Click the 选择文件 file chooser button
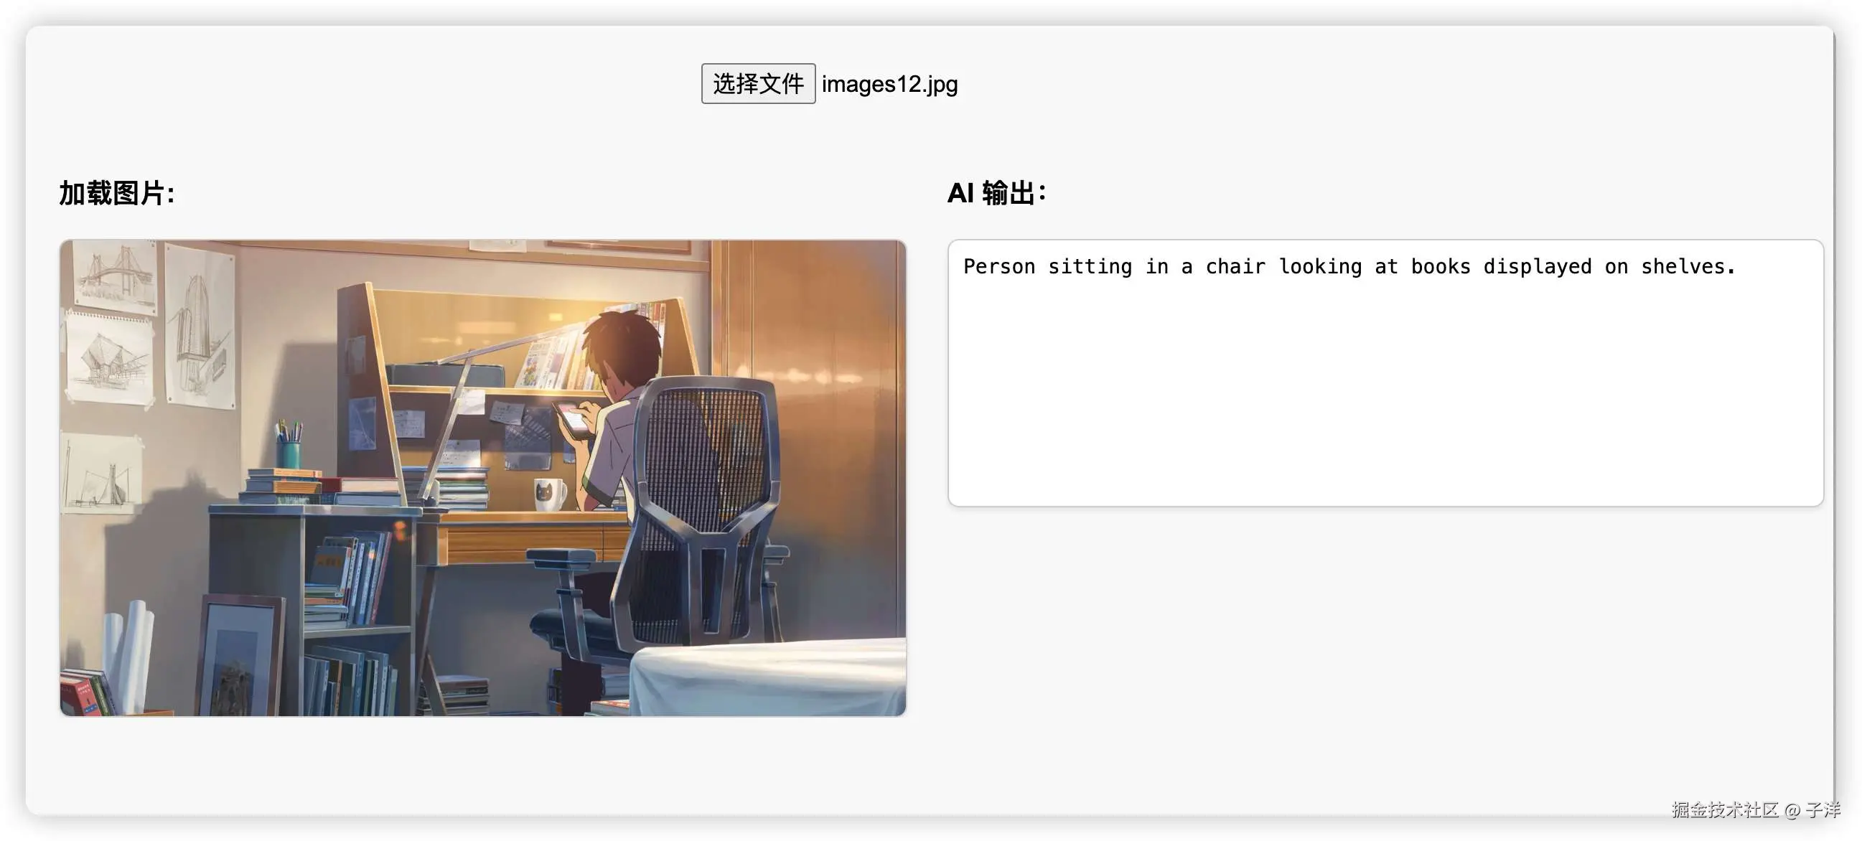1862x841 pixels. click(757, 84)
